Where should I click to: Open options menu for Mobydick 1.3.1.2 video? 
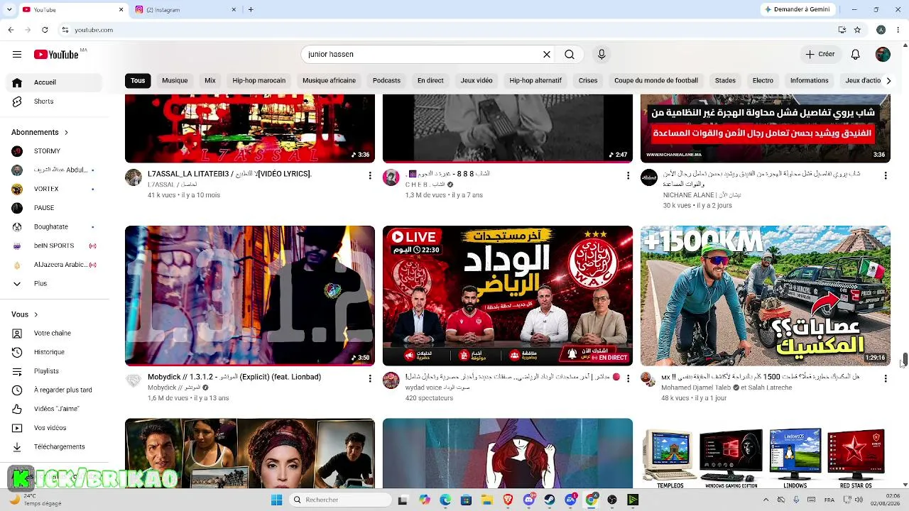(x=370, y=379)
